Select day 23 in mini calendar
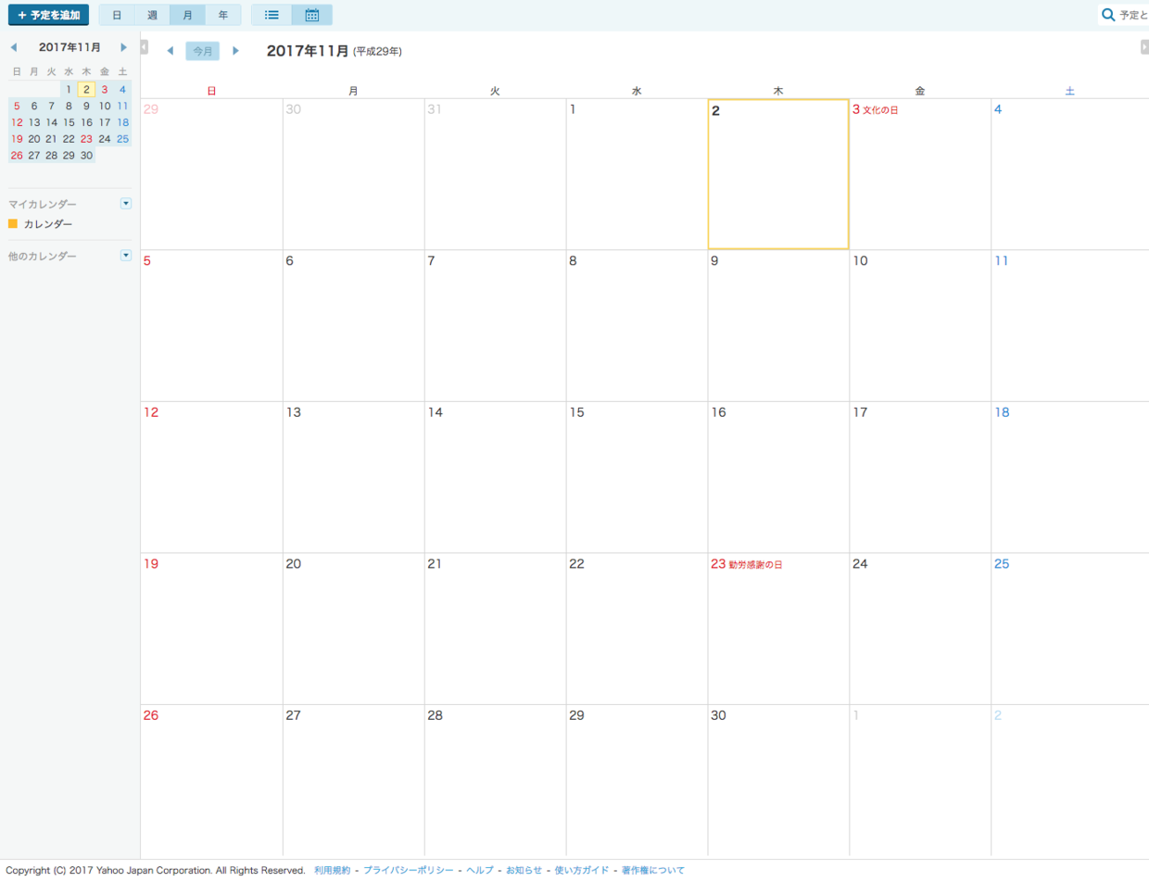The height and width of the screenshot is (882, 1149). click(x=86, y=139)
